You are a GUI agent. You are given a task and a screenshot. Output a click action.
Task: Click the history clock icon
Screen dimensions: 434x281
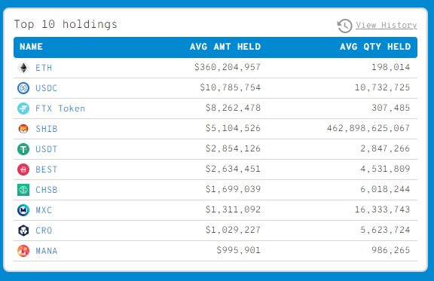[x=344, y=26]
